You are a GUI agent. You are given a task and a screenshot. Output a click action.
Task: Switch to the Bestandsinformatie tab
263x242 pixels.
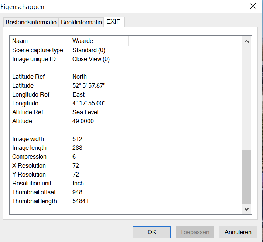31,22
